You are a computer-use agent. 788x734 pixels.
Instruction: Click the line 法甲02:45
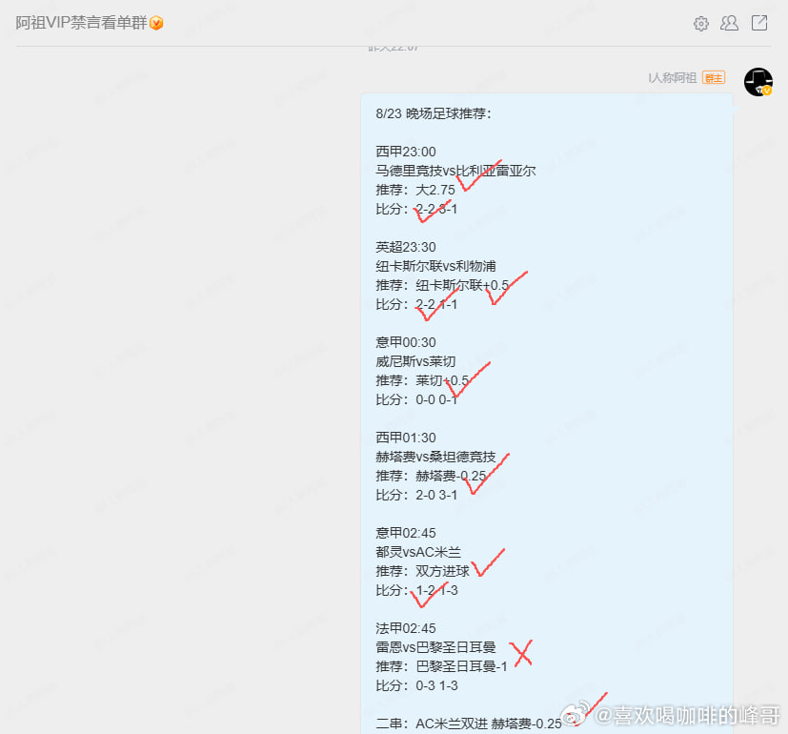tap(406, 628)
